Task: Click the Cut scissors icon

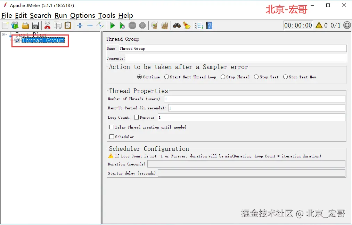Action: tap(47, 25)
